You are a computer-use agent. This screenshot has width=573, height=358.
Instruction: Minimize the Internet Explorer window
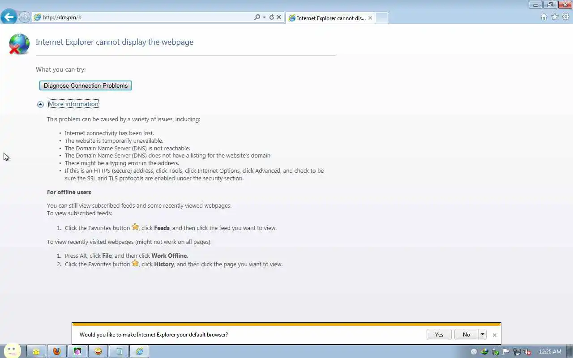(535, 5)
